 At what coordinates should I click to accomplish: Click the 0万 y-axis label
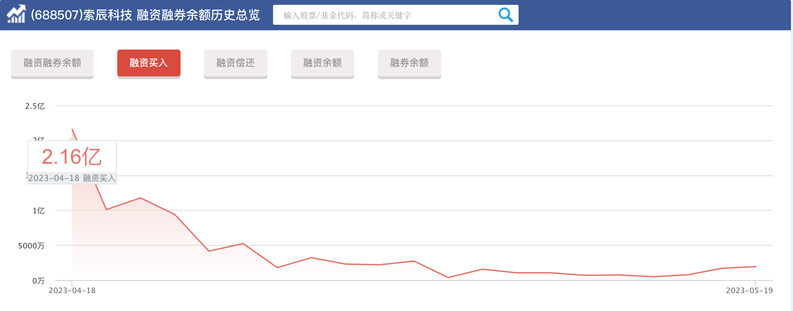38,281
